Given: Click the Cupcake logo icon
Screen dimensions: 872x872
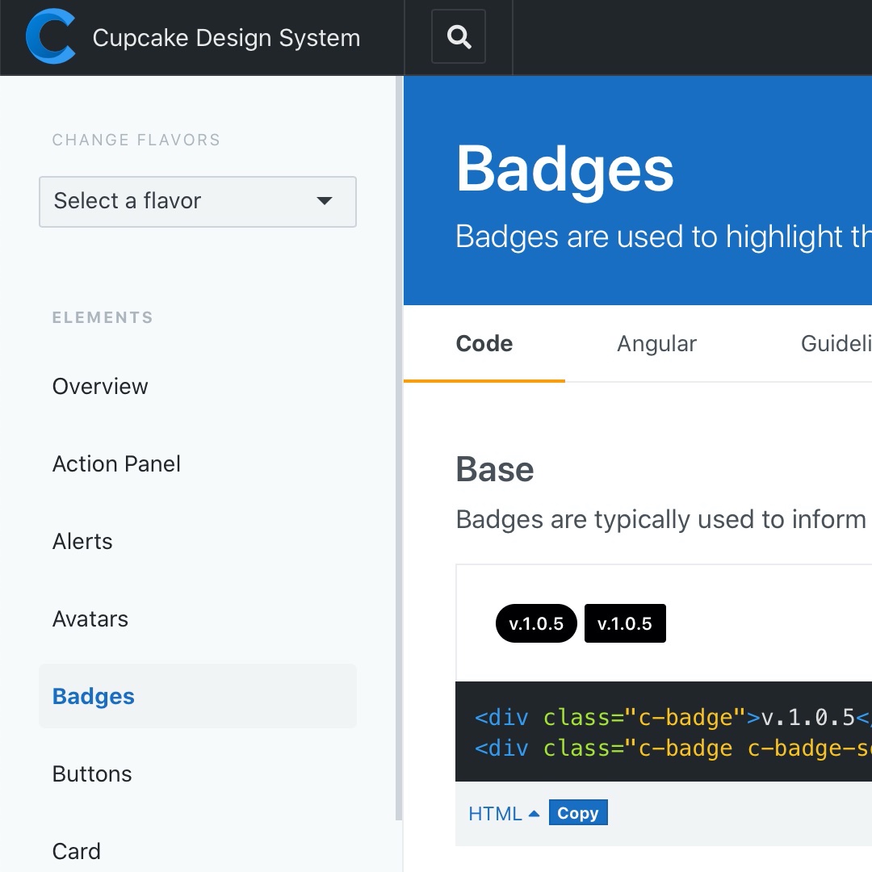Looking at the screenshot, I should pos(50,37).
